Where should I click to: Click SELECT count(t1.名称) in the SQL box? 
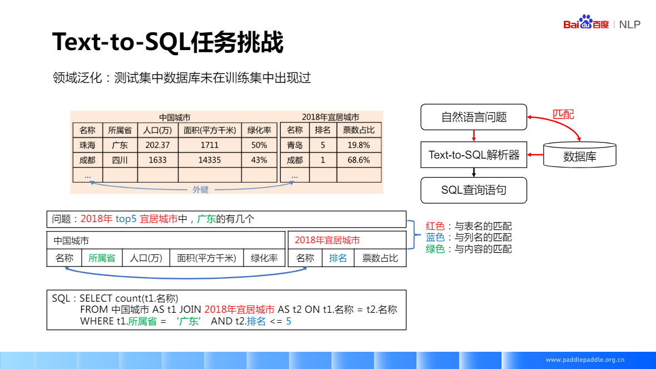point(129,298)
